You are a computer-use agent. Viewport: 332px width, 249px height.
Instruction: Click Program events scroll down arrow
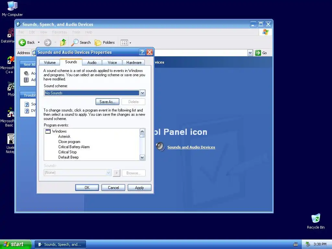pos(142,157)
